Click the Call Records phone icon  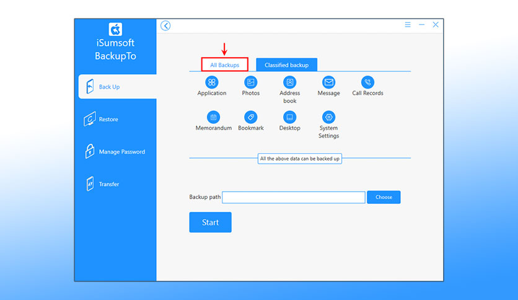click(367, 82)
